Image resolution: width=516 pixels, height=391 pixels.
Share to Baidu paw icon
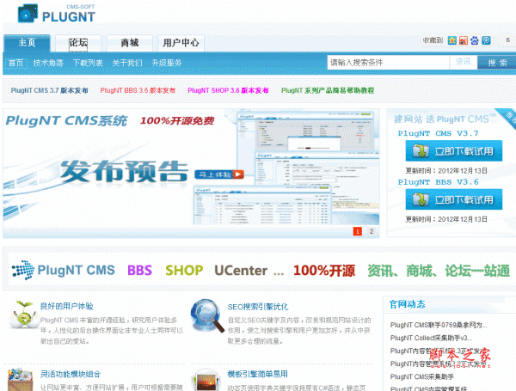click(x=475, y=40)
